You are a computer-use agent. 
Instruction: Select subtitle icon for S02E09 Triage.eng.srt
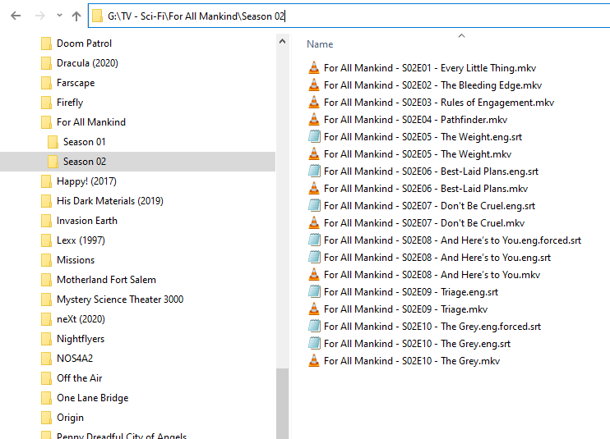(x=314, y=292)
